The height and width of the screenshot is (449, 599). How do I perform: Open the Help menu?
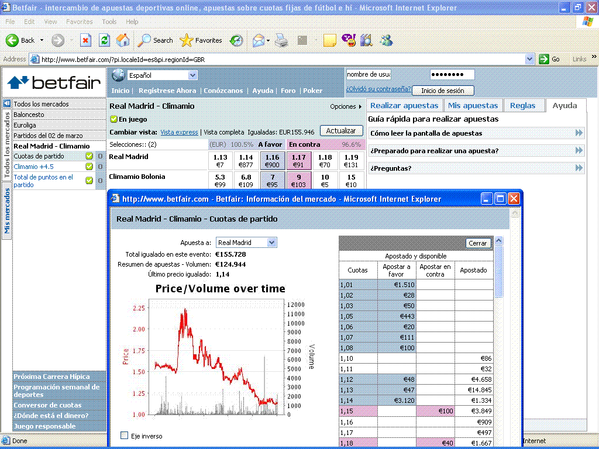coord(132,22)
